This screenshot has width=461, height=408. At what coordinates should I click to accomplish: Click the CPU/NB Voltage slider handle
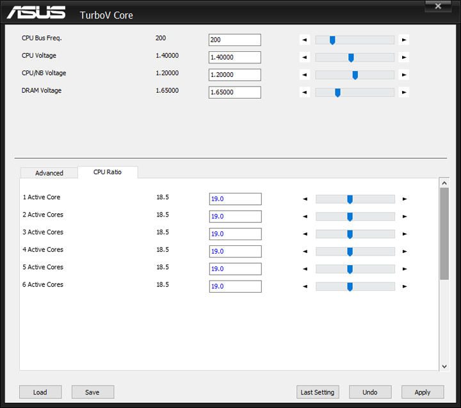coord(355,75)
